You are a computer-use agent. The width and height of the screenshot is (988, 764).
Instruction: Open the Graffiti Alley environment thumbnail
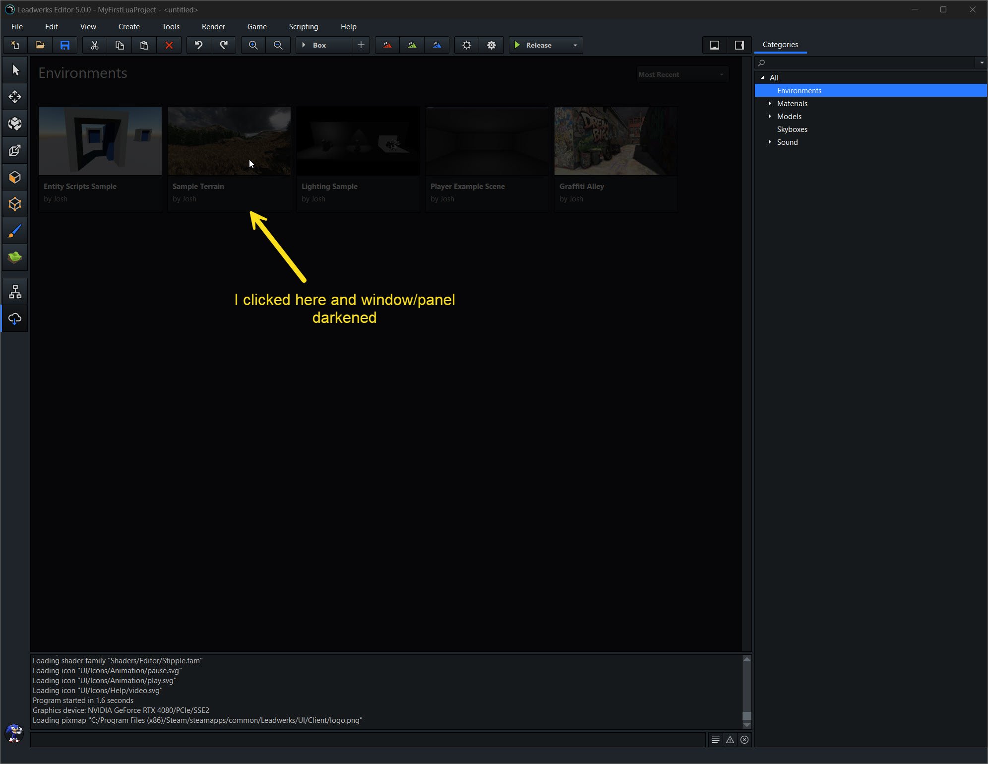(616, 141)
